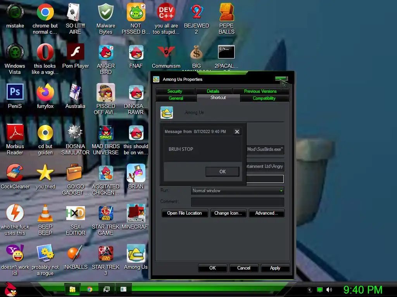Click the Windows Vista recycle bin icon
This screenshot has width=397, height=297.
tap(15, 52)
